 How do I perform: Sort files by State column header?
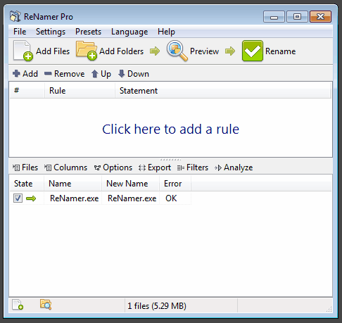point(27,184)
